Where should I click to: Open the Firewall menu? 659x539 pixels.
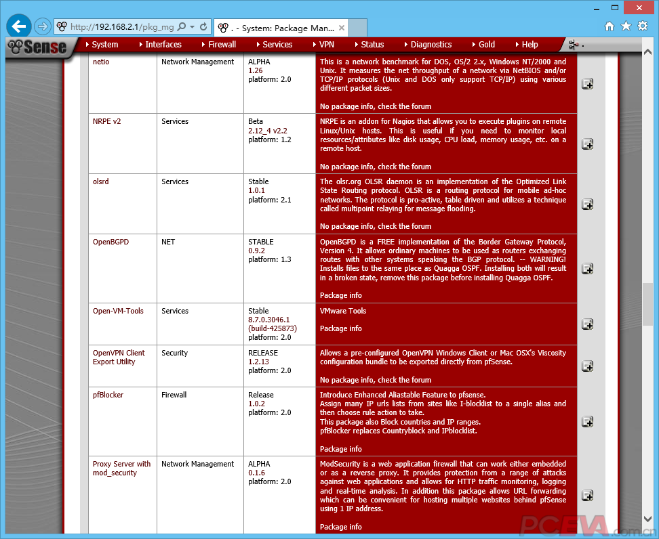pyautogui.click(x=222, y=45)
